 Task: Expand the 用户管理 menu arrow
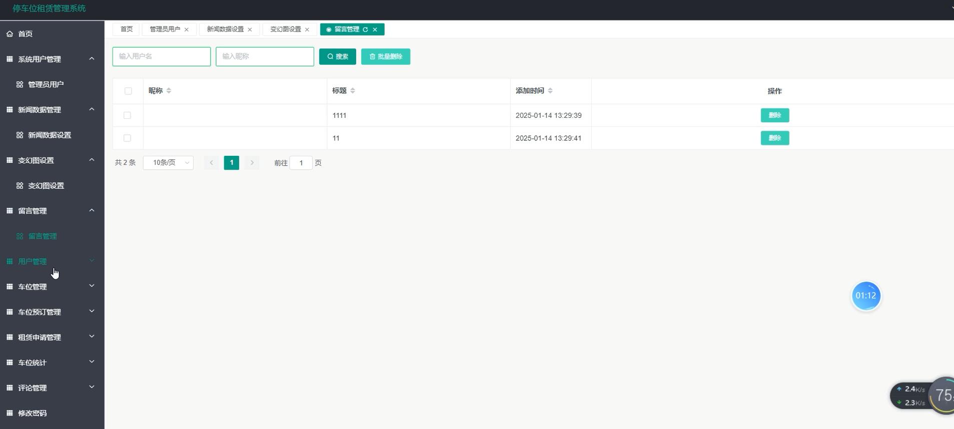click(92, 261)
